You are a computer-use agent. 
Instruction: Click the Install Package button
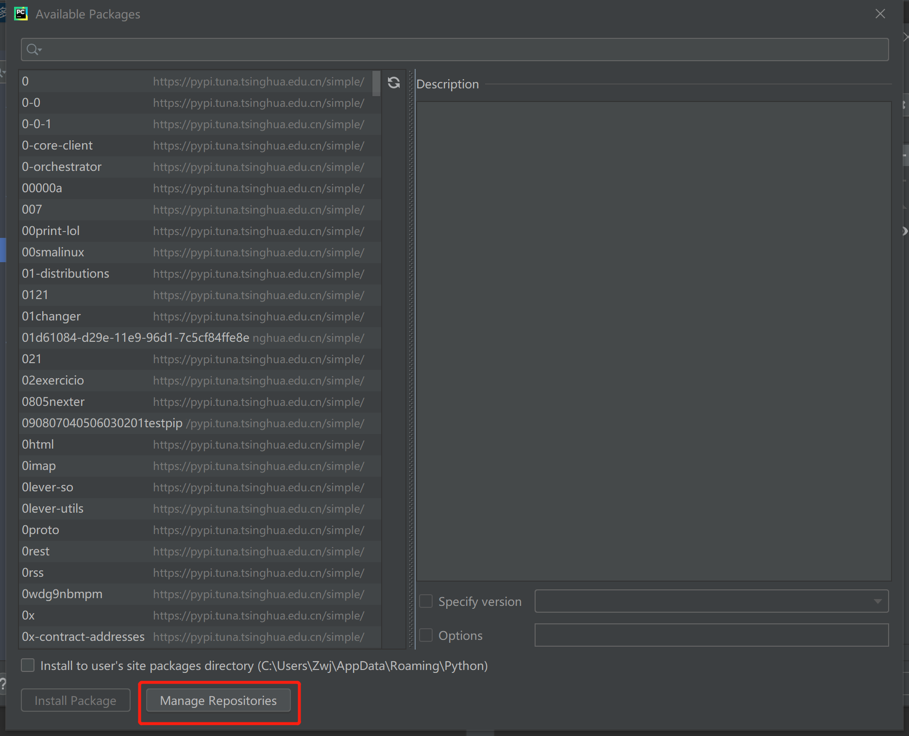click(76, 701)
